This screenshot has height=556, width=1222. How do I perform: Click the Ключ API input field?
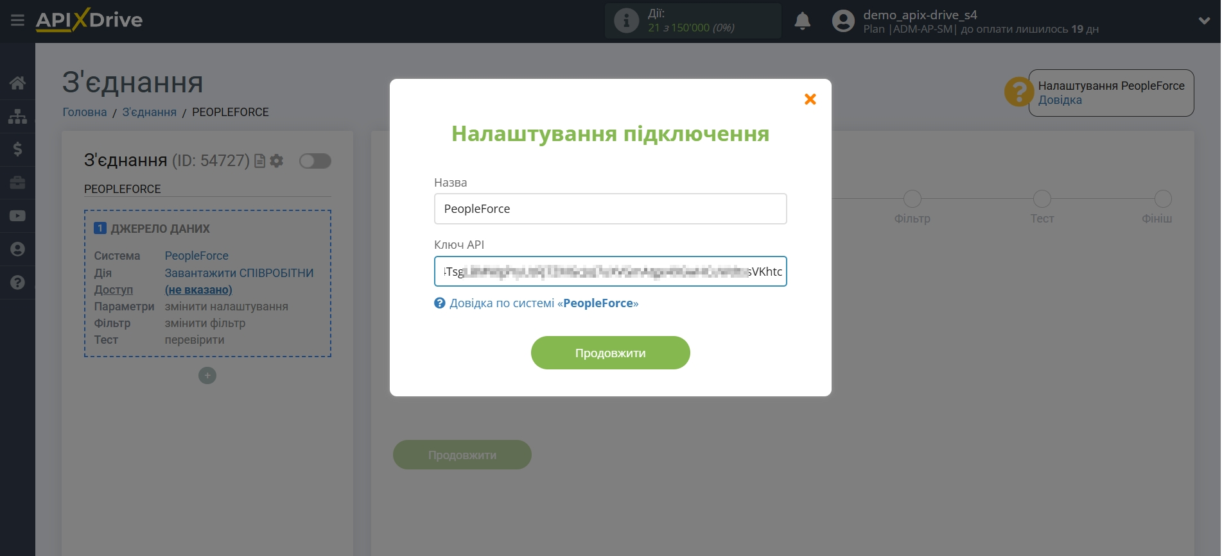tap(610, 271)
